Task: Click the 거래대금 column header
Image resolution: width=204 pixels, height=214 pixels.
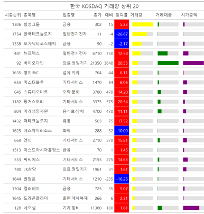Action: tap(164, 15)
